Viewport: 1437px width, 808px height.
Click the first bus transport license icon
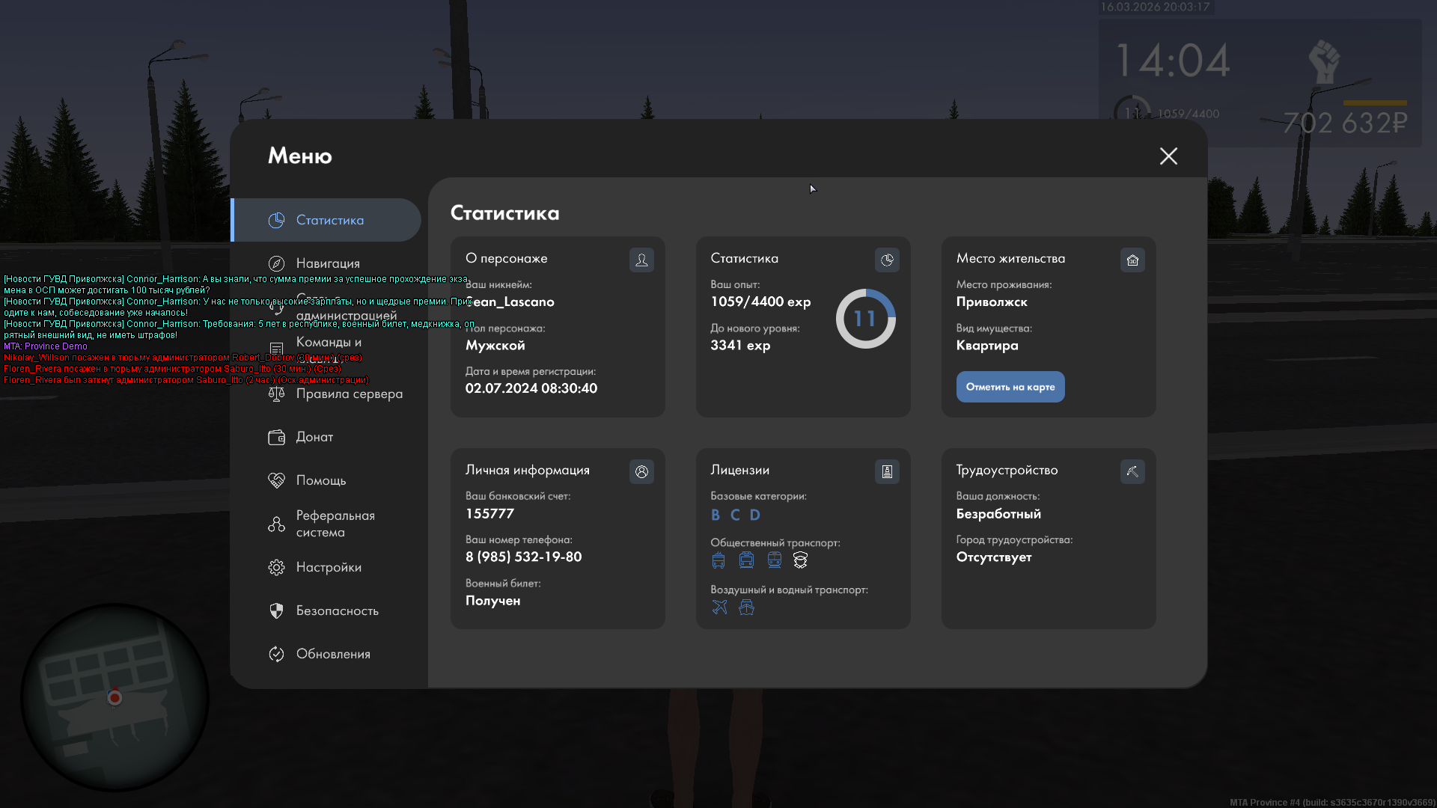pyautogui.click(x=718, y=560)
